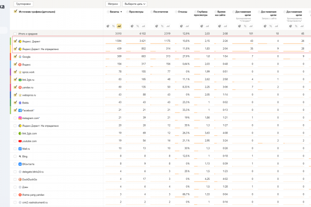
Task: Sort by the Визиты column header
Action: 114,12
